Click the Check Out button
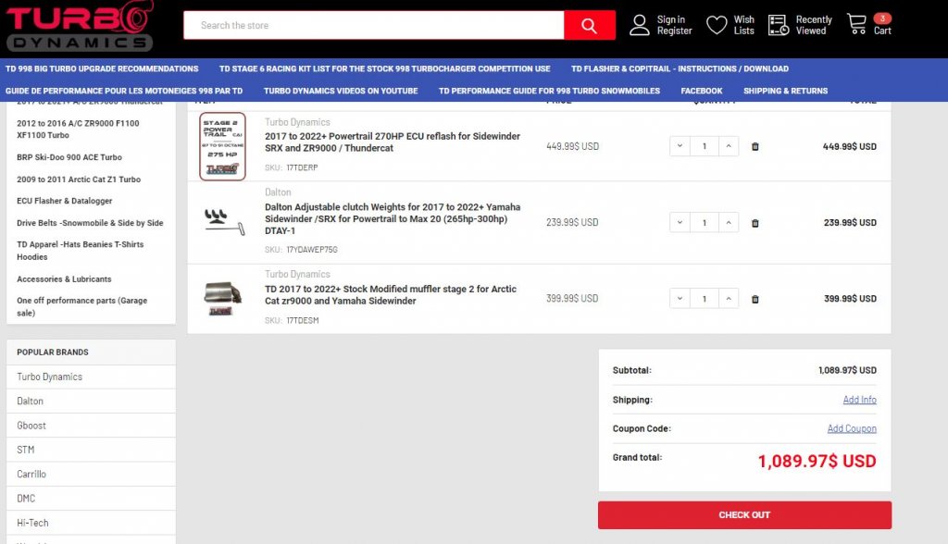 [744, 515]
